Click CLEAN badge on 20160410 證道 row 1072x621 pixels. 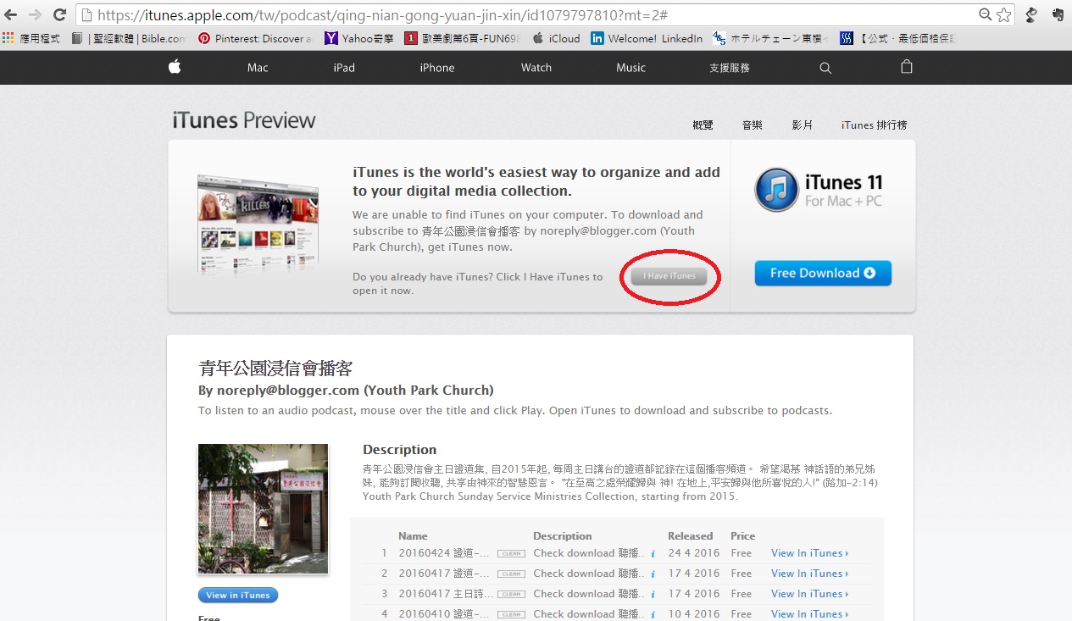click(x=510, y=615)
